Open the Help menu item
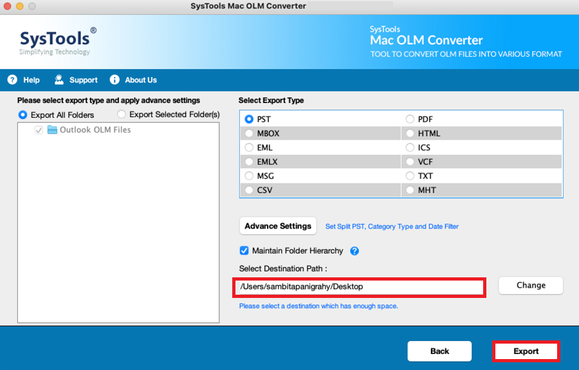 click(32, 80)
